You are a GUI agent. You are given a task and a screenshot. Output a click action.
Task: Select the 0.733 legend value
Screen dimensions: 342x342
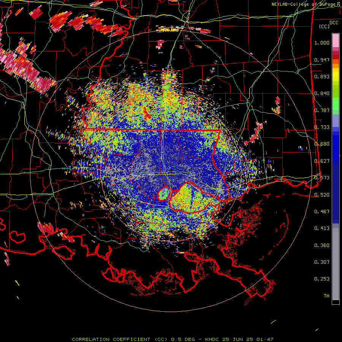pos(322,127)
